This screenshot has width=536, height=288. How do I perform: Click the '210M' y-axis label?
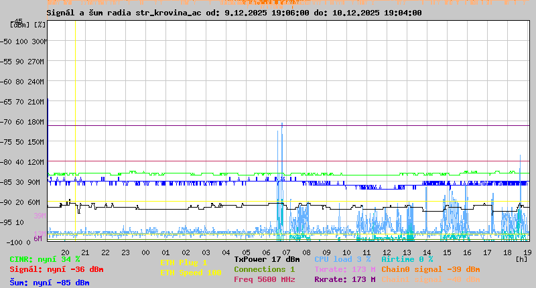(36, 102)
